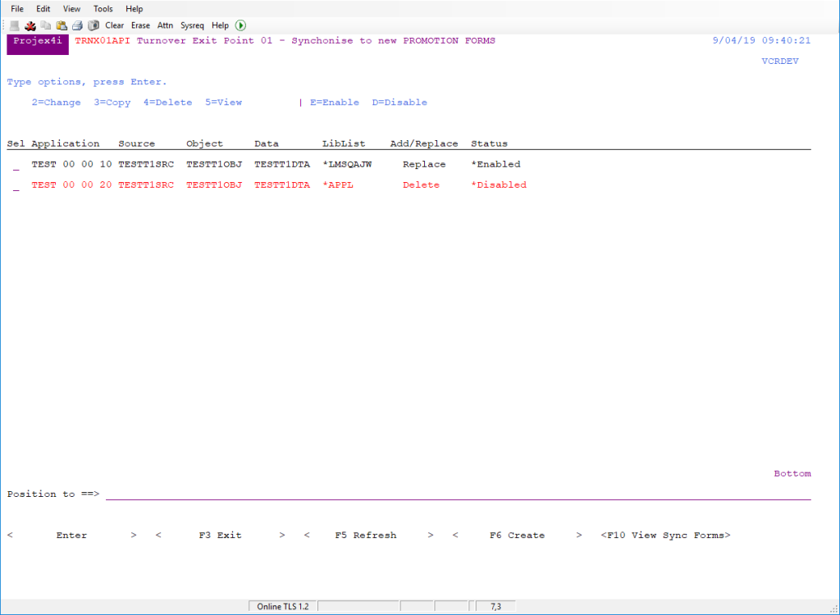Click the screen capture camera icon

point(94,25)
